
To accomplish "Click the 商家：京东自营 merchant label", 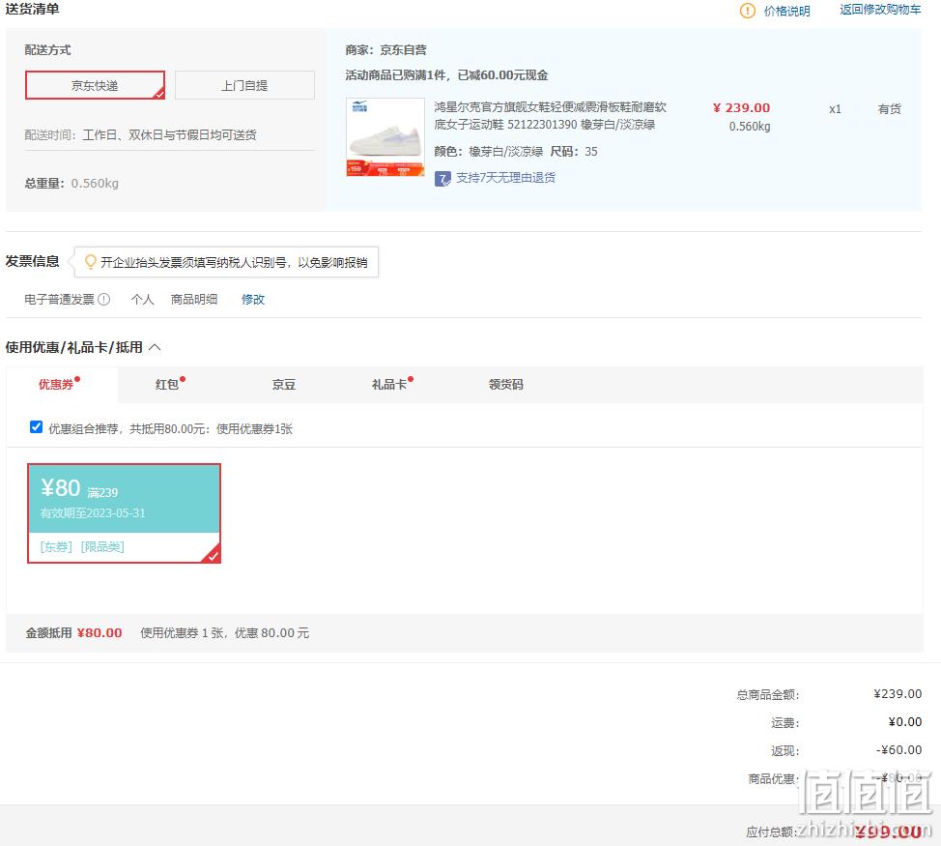I will [x=385, y=50].
